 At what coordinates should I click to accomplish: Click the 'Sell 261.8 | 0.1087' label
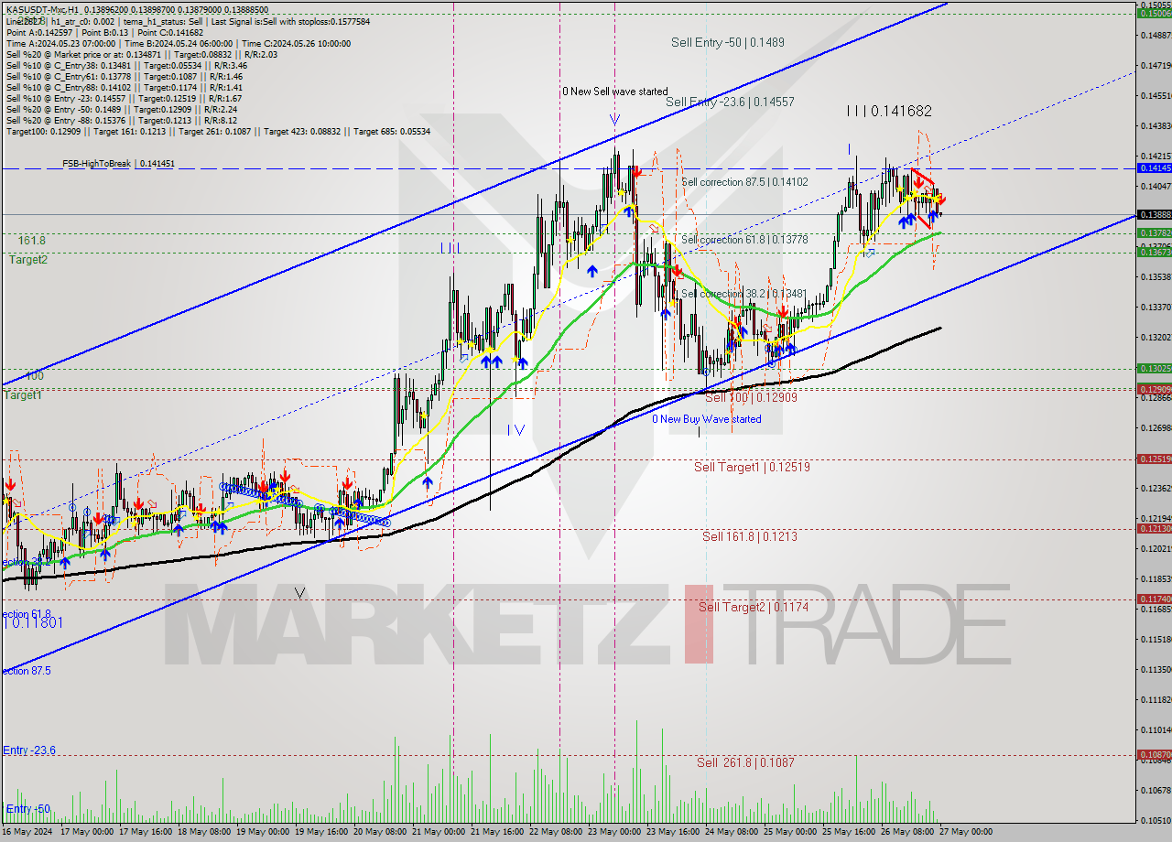pyautogui.click(x=745, y=762)
